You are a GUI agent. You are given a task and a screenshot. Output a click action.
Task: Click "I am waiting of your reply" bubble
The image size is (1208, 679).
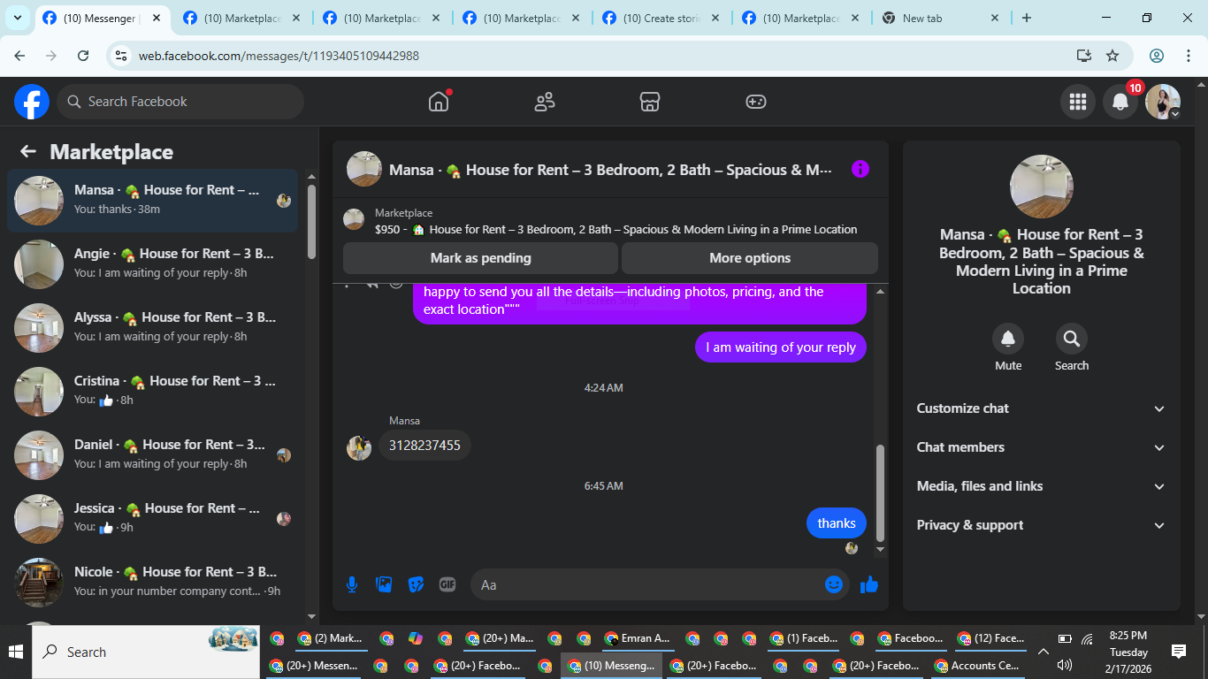tap(781, 347)
